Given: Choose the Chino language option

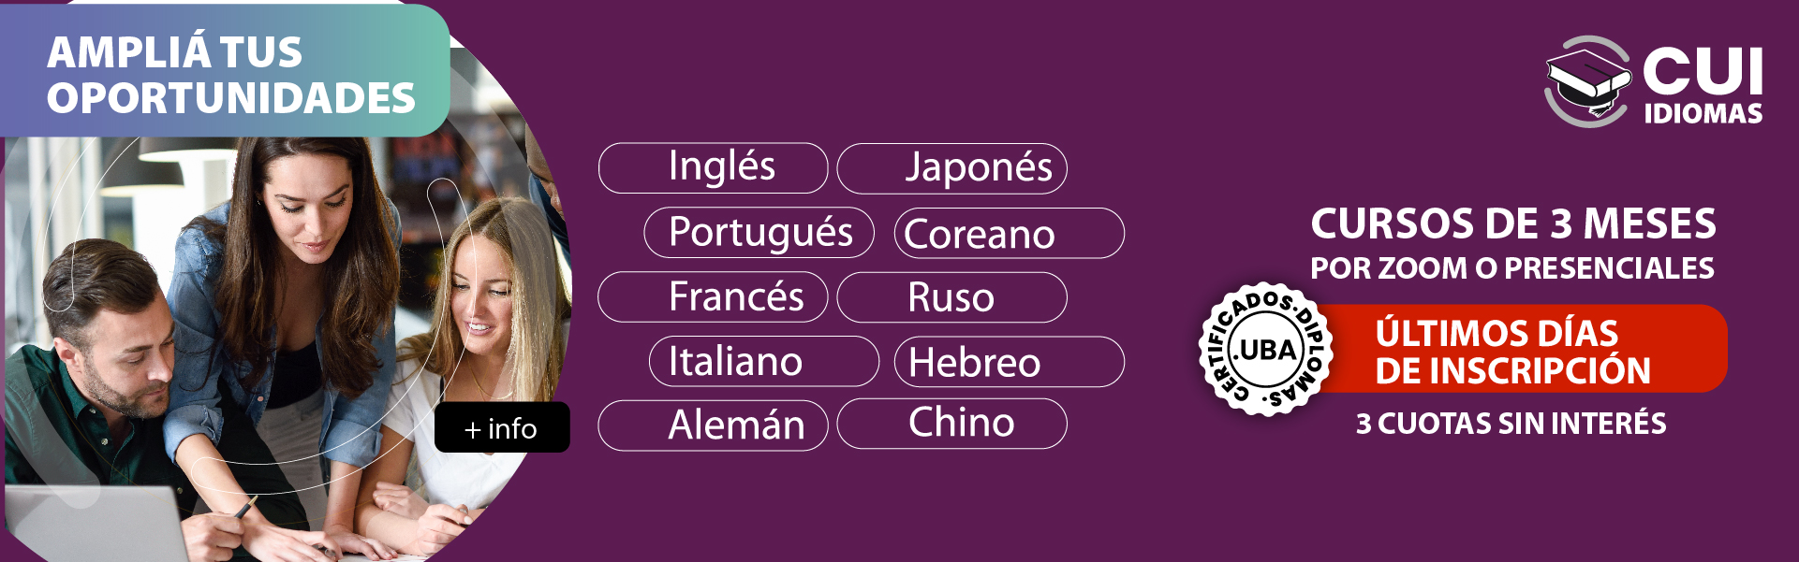Looking at the screenshot, I should point(952,424).
